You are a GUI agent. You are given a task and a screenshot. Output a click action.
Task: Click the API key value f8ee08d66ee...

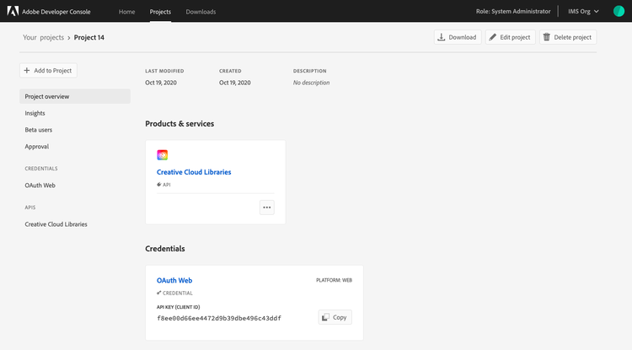219,318
